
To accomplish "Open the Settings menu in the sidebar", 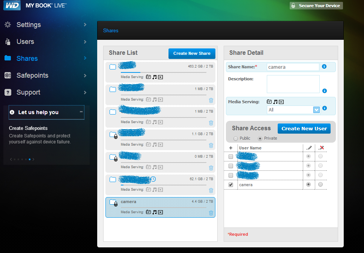I will (45, 25).
